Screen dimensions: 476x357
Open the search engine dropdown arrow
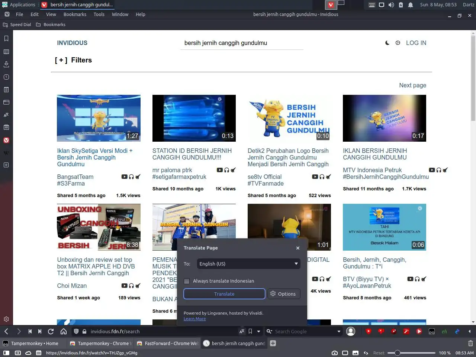[339, 331]
